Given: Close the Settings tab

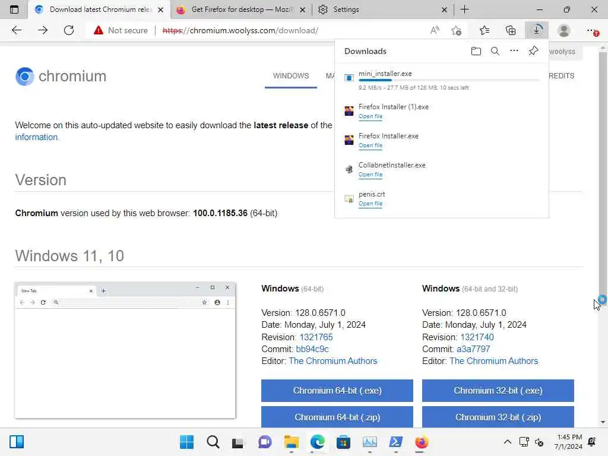Looking at the screenshot, I should click(x=444, y=9).
